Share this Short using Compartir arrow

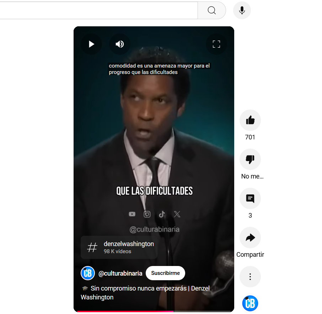tap(250, 238)
